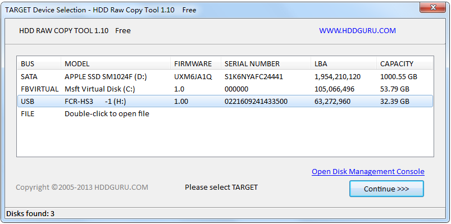Click LBA value 1,954,210,120

[338, 77]
